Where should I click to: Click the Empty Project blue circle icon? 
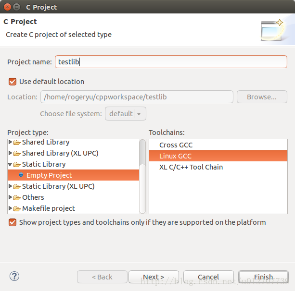(21, 175)
